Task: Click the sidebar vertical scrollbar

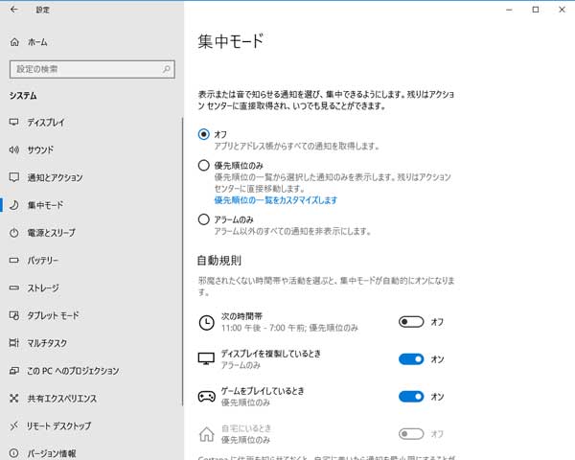Action: pyautogui.click(x=182, y=262)
